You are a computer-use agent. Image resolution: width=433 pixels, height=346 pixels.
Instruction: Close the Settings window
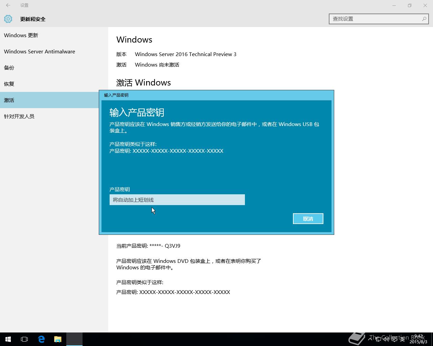click(425, 5)
